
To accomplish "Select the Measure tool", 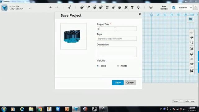I will [138, 7].
